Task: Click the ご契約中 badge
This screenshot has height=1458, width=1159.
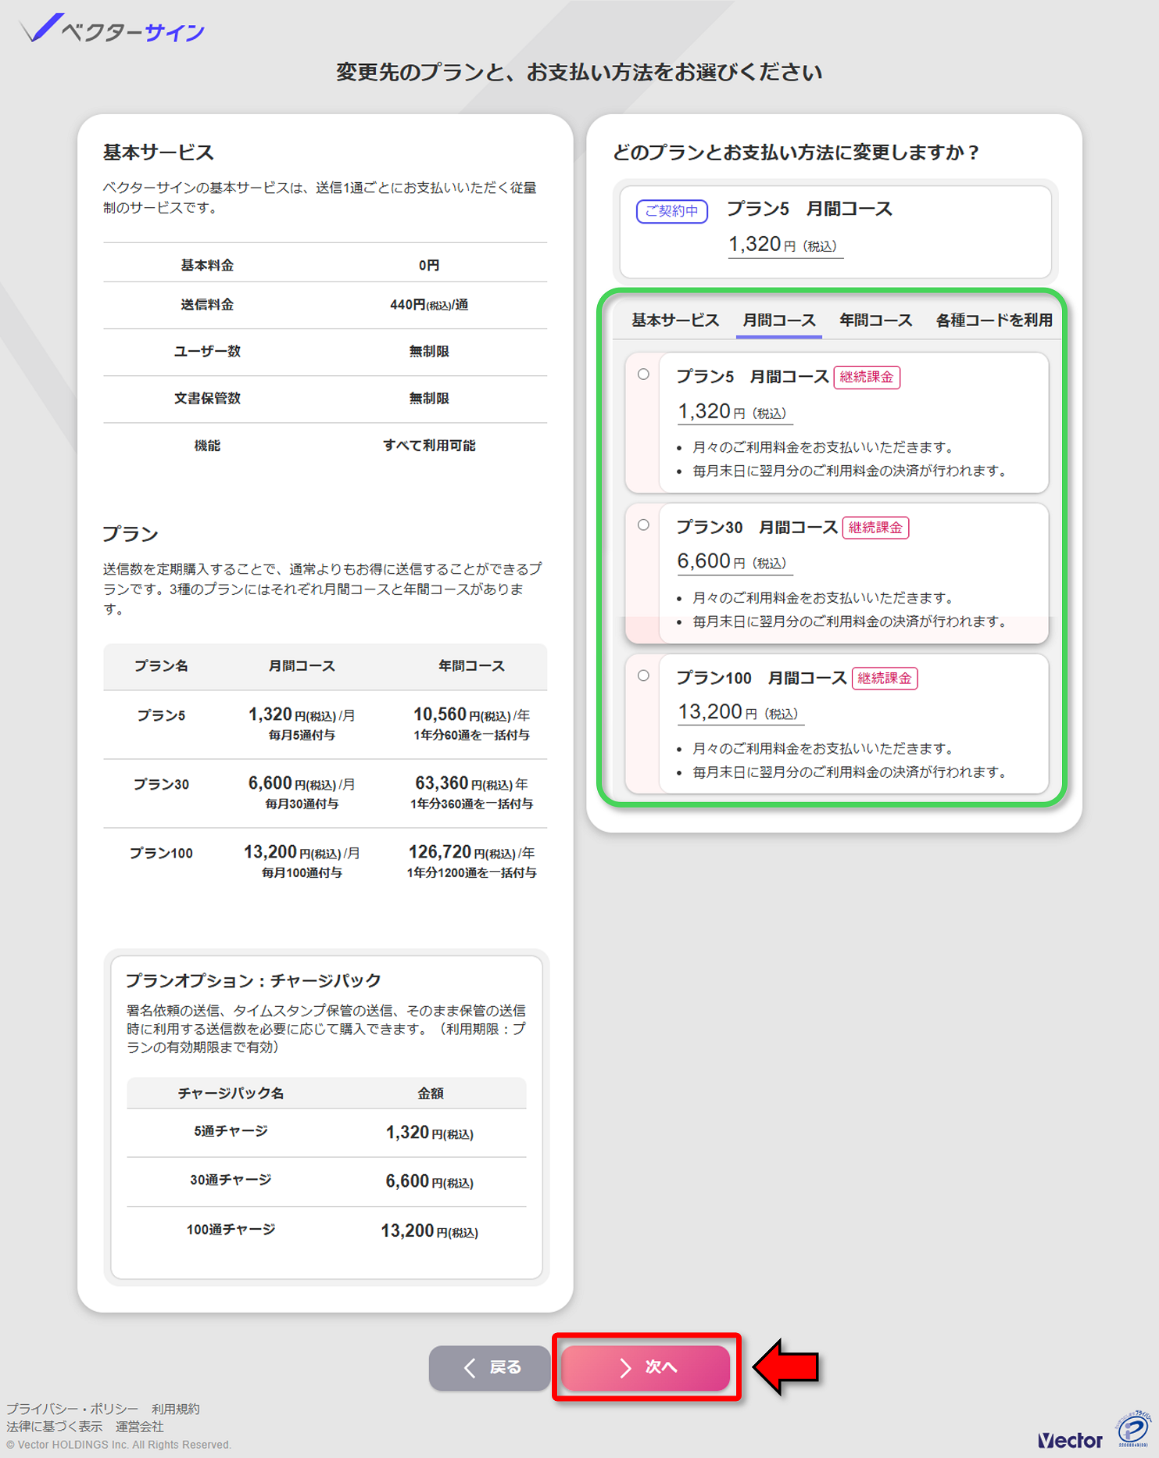Action: click(672, 211)
